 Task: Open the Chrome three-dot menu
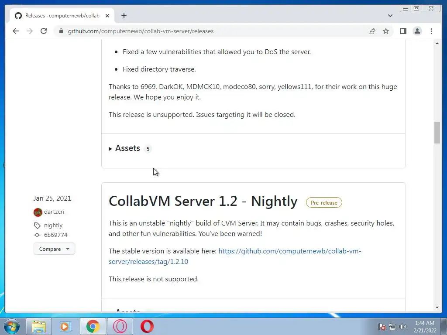(x=431, y=31)
